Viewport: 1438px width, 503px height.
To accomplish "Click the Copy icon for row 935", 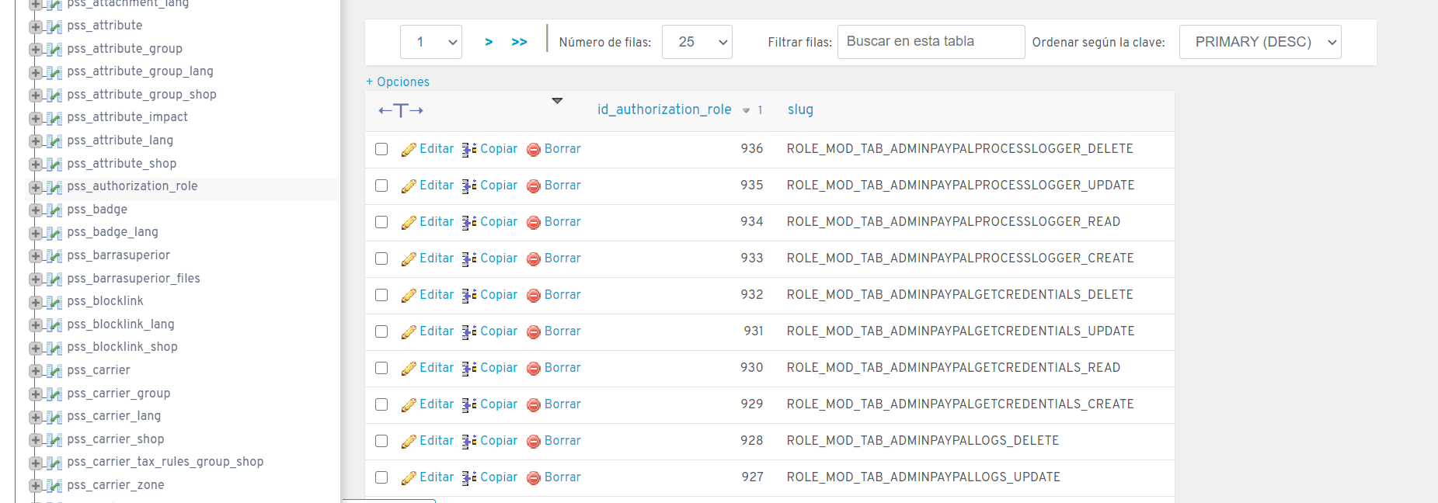I will click(x=469, y=186).
